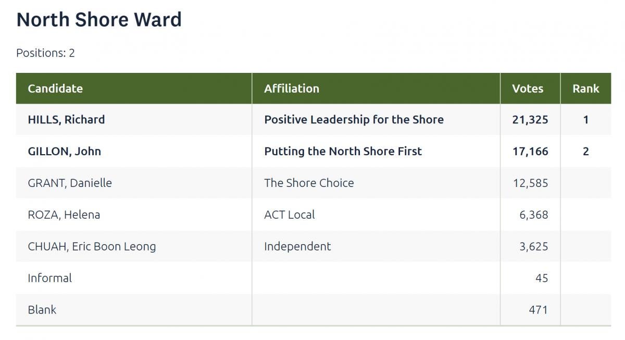Image resolution: width=625 pixels, height=340 pixels.
Task: Click the Rank column header
Action: pos(586,89)
